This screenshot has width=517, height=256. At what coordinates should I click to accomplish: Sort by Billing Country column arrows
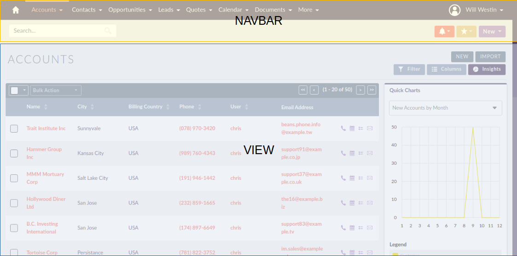(x=168, y=107)
